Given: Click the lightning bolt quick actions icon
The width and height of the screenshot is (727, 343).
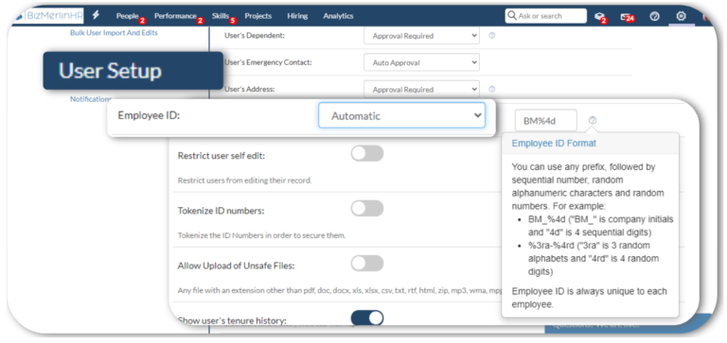Looking at the screenshot, I should [96, 15].
